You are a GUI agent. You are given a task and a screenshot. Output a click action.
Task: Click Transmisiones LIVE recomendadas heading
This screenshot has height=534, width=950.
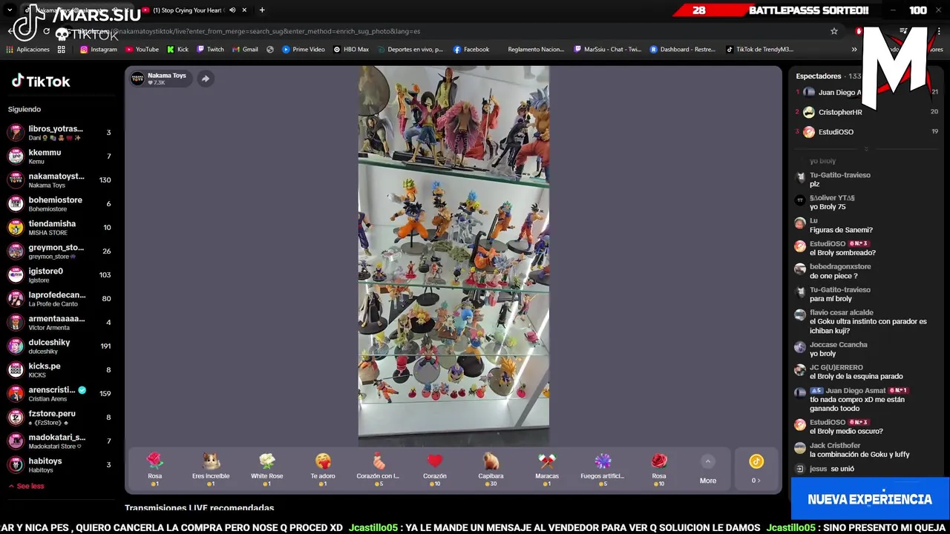pos(199,508)
